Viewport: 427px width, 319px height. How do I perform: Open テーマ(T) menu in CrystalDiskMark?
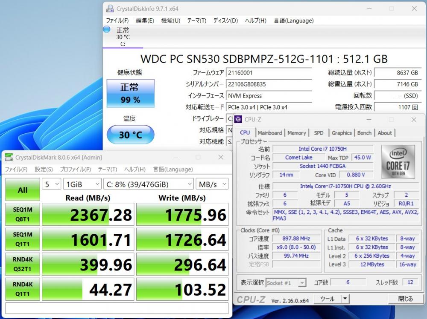point(108,169)
